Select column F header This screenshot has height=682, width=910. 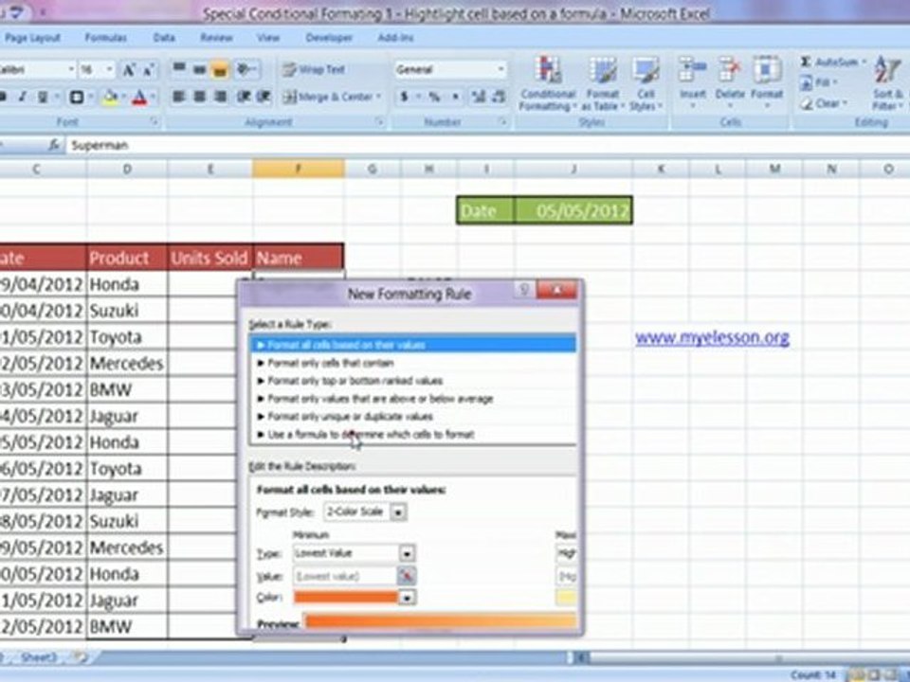(x=299, y=169)
